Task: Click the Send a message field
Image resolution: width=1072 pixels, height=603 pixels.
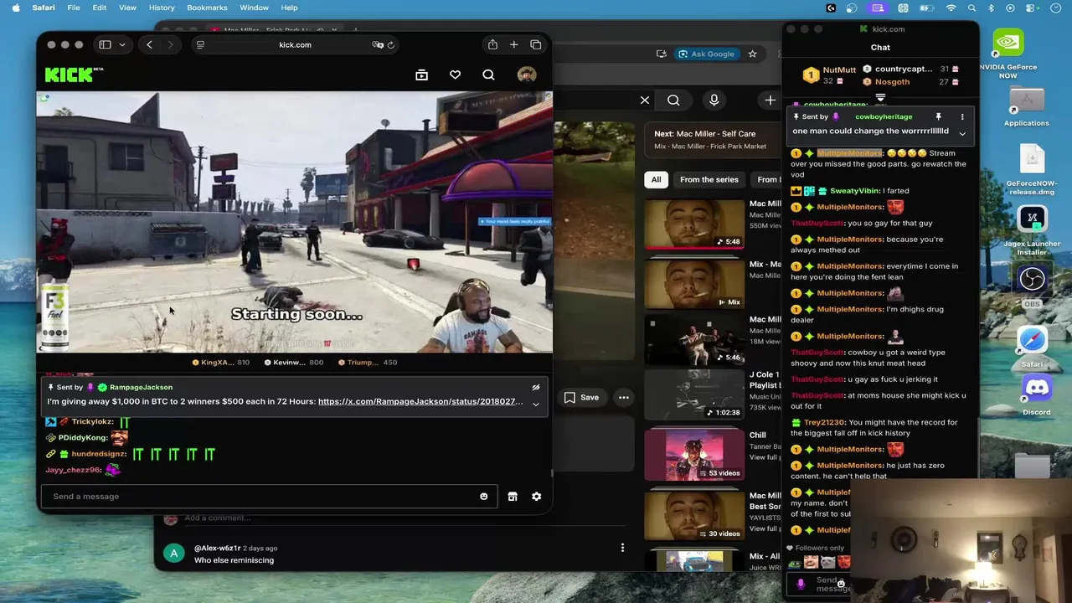Action: [x=268, y=496]
